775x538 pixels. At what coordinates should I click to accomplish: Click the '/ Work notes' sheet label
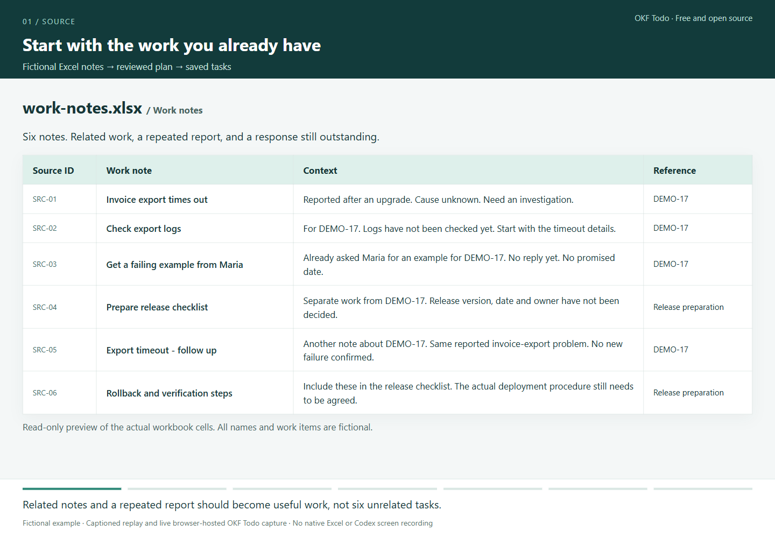click(x=174, y=110)
